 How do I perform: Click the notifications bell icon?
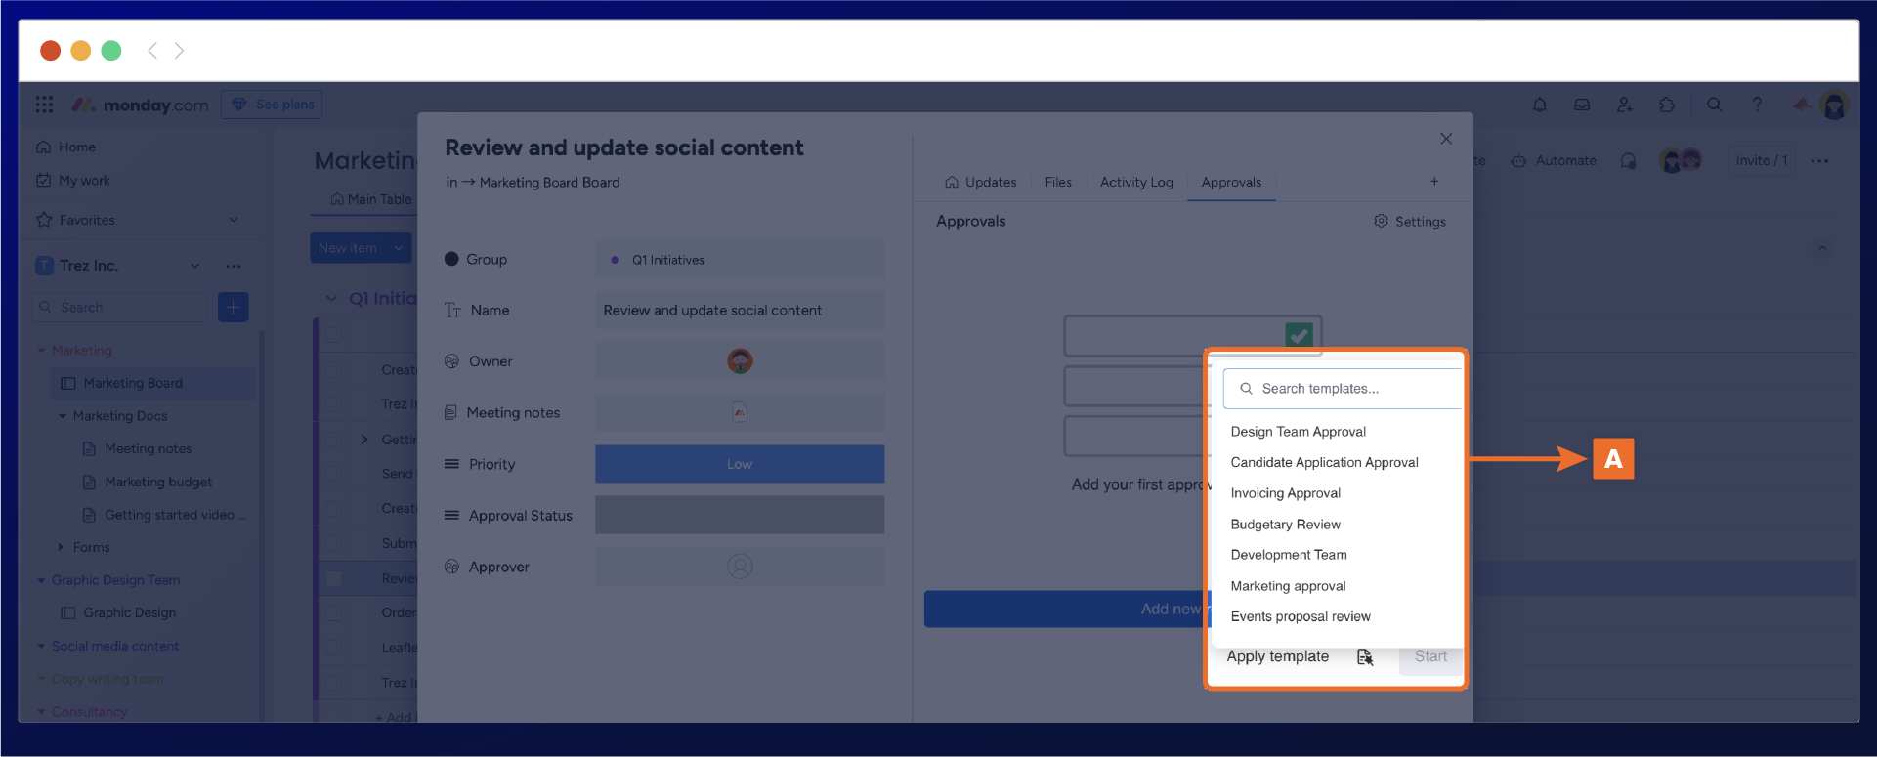[1539, 105]
